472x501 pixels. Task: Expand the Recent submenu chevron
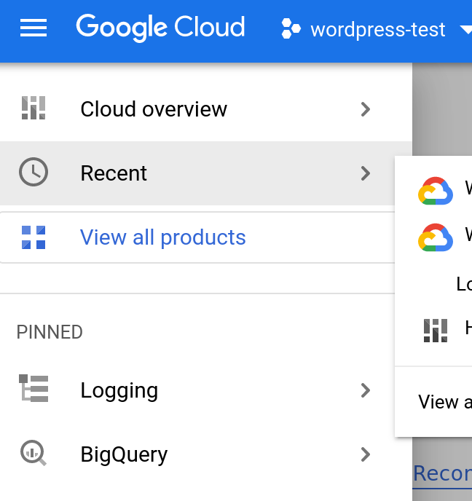coord(366,173)
